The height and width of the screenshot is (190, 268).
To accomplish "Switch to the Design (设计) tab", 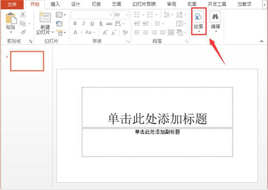I will [x=76, y=4].
